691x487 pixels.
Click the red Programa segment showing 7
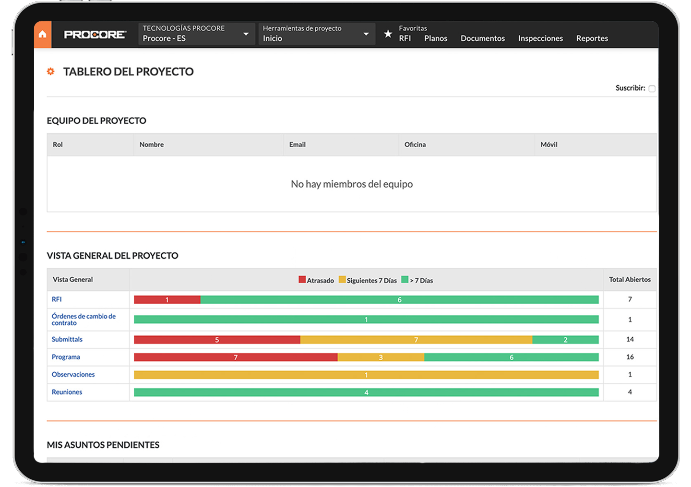(x=236, y=357)
